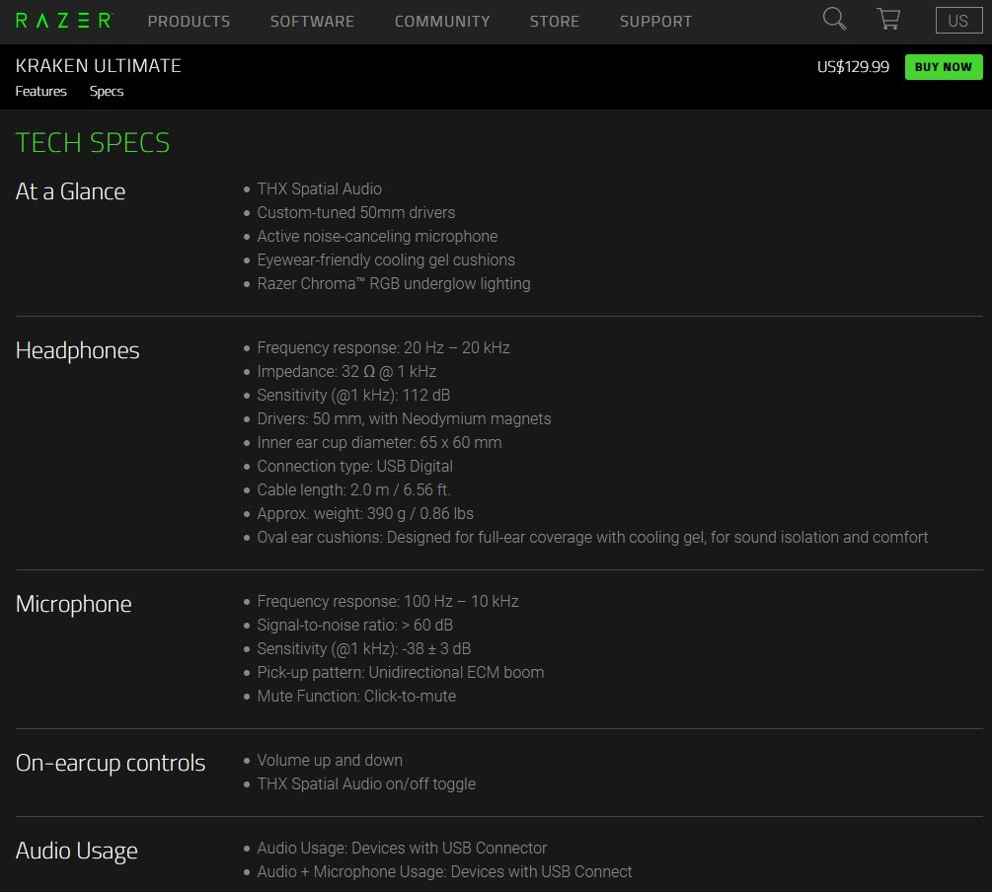Switch to the Specs tab
992x892 pixels.
pyautogui.click(x=107, y=91)
